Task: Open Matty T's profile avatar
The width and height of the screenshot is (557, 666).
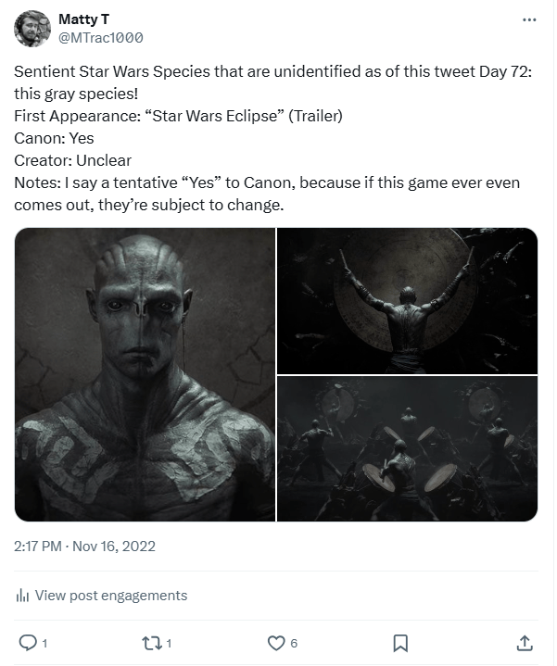Action: (x=32, y=29)
